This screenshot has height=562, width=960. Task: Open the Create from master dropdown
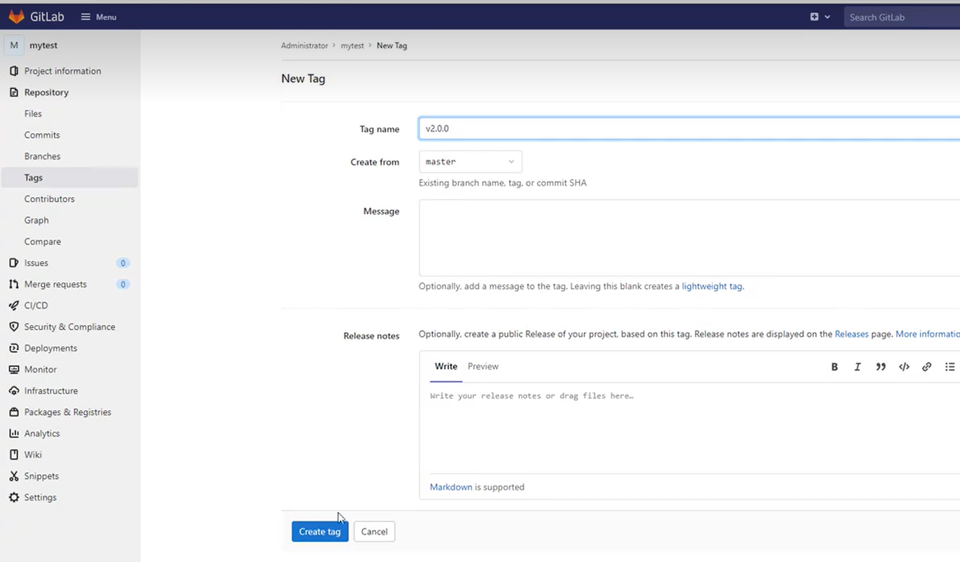470,161
